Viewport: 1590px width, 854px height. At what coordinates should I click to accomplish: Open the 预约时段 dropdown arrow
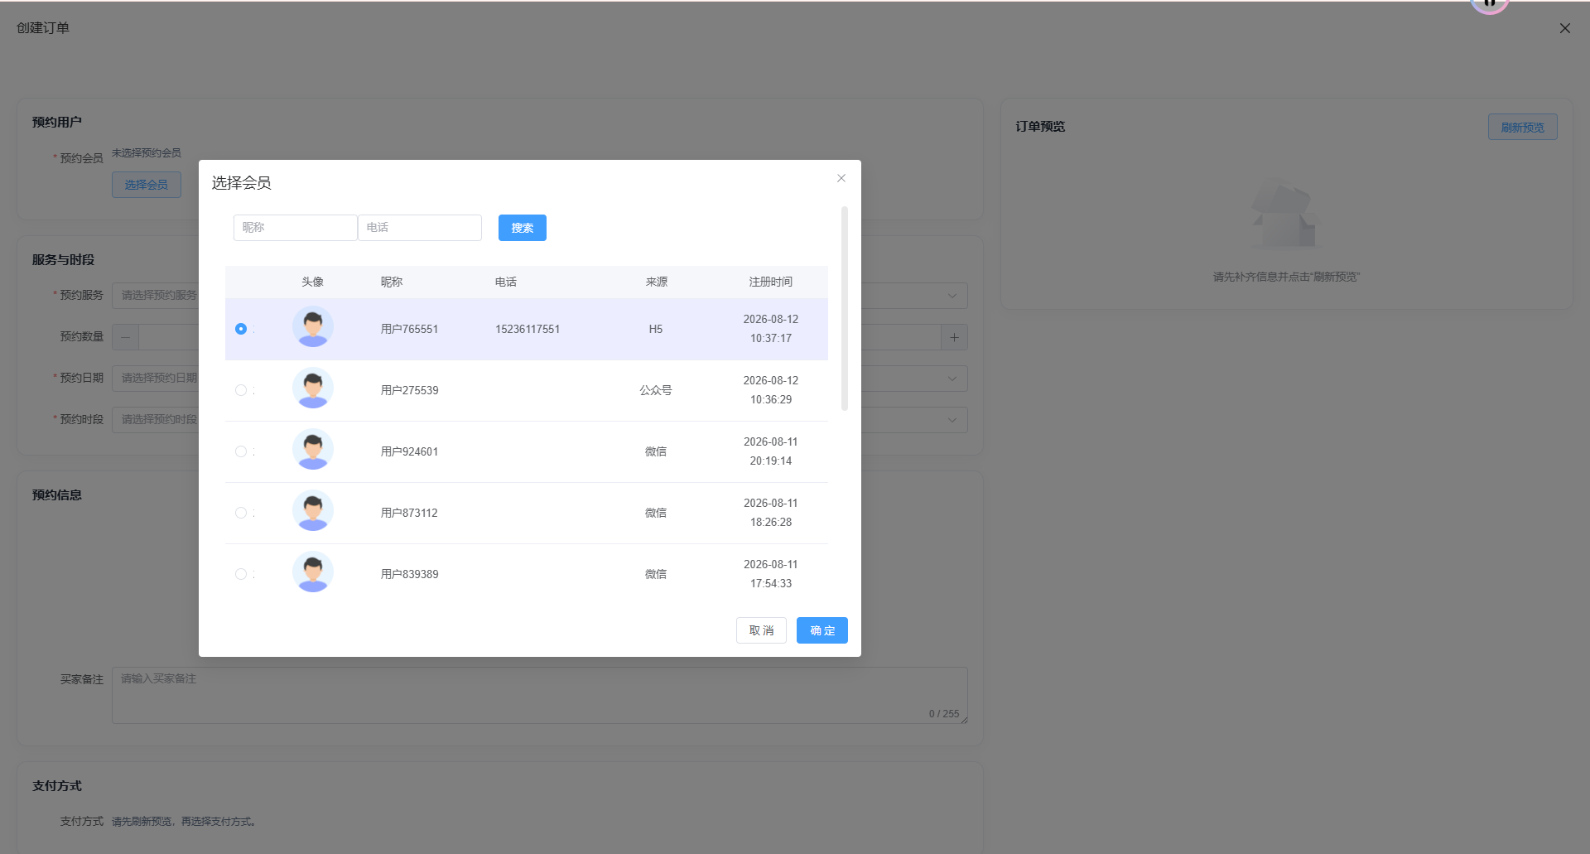tap(952, 420)
